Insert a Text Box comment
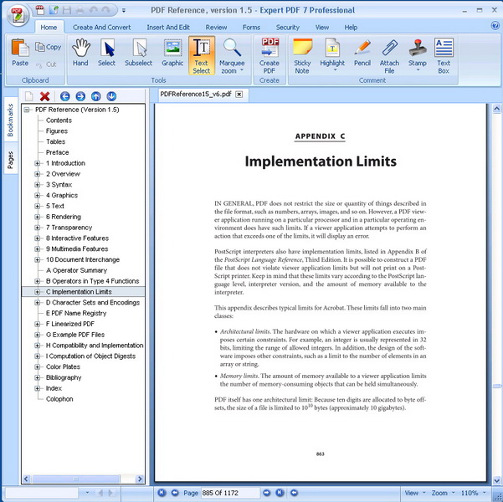 coord(444,55)
